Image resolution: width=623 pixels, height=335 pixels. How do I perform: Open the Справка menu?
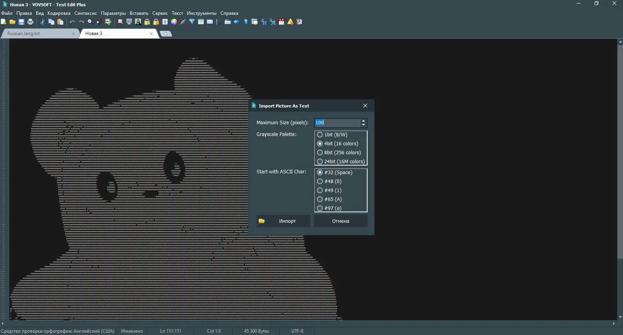pos(229,13)
